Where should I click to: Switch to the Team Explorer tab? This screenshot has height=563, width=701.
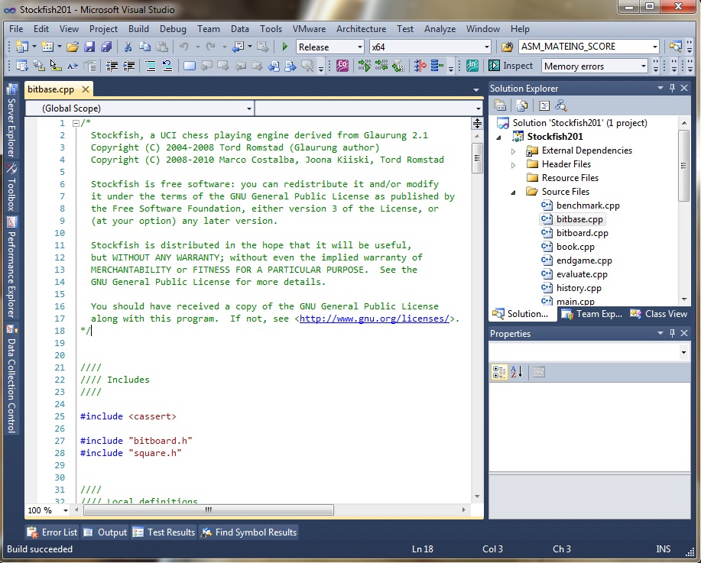pos(592,314)
